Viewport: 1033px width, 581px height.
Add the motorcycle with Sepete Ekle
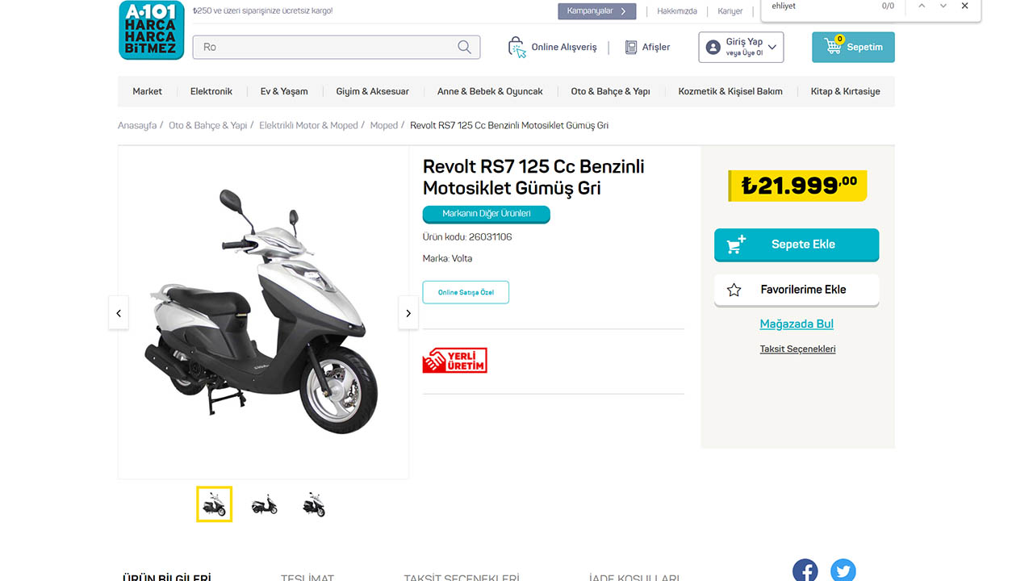pos(796,245)
